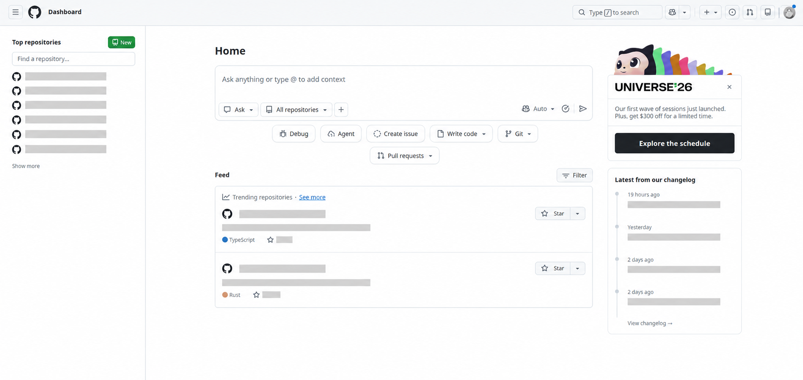Click the Create issue button
Viewport: 803px width, 380px height.
coord(395,134)
